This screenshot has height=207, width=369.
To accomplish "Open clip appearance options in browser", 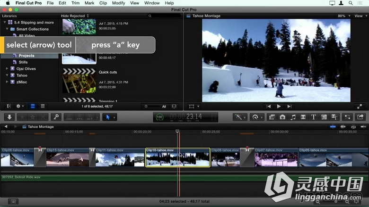I will [x=174, y=107].
